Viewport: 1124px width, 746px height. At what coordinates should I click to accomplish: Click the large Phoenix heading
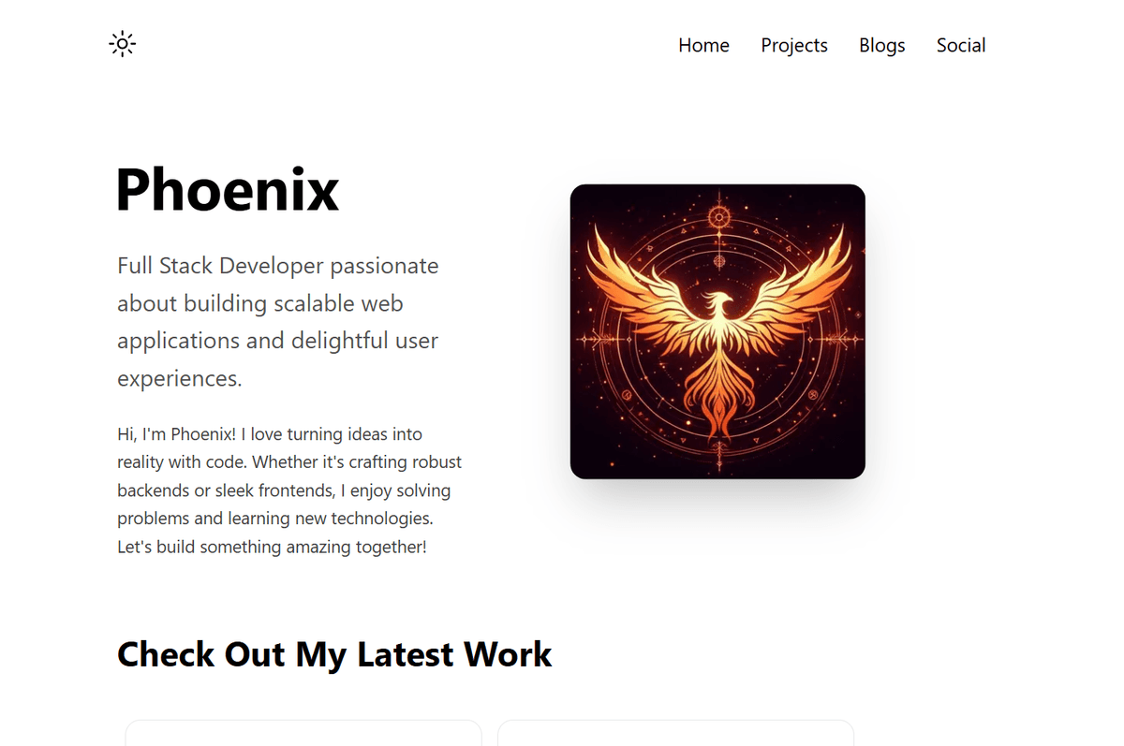click(x=228, y=189)
